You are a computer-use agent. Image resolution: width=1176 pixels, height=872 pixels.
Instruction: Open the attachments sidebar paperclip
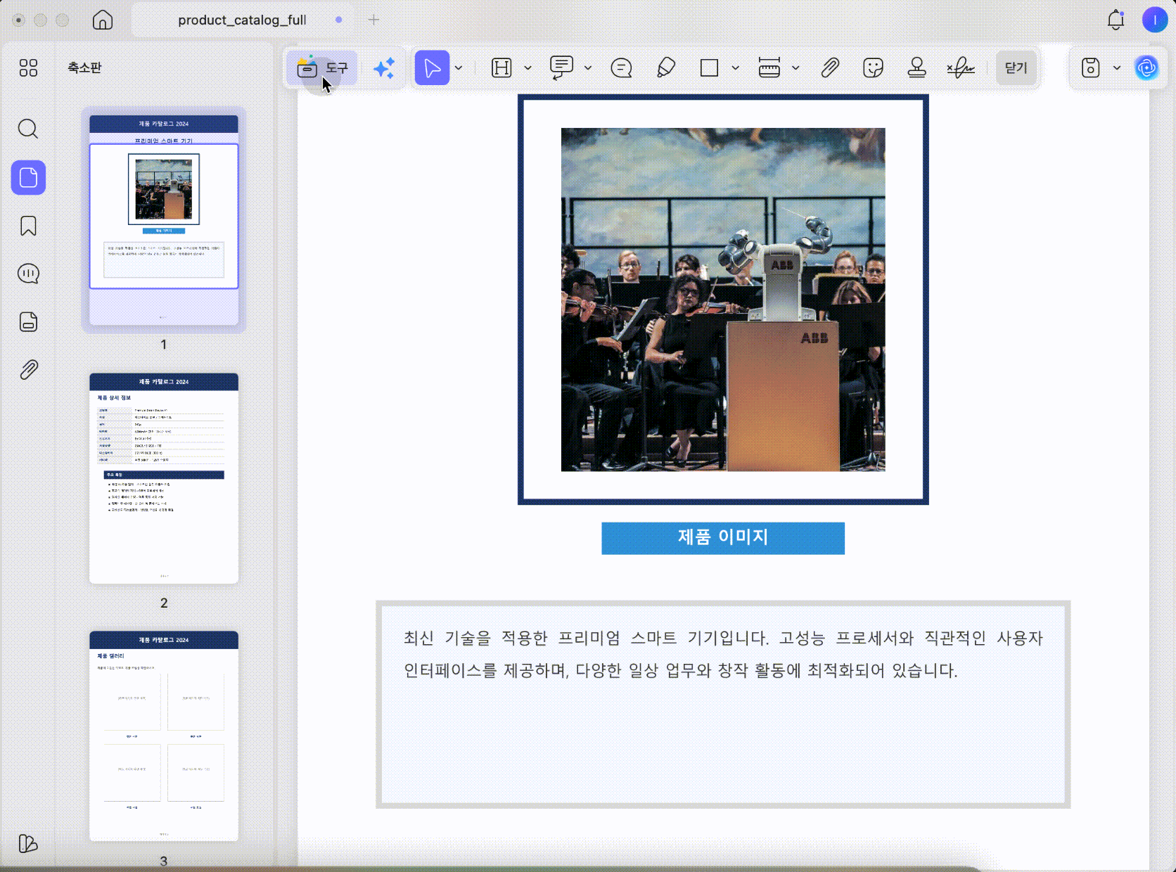pyautogui.click(x=28, y=370)
